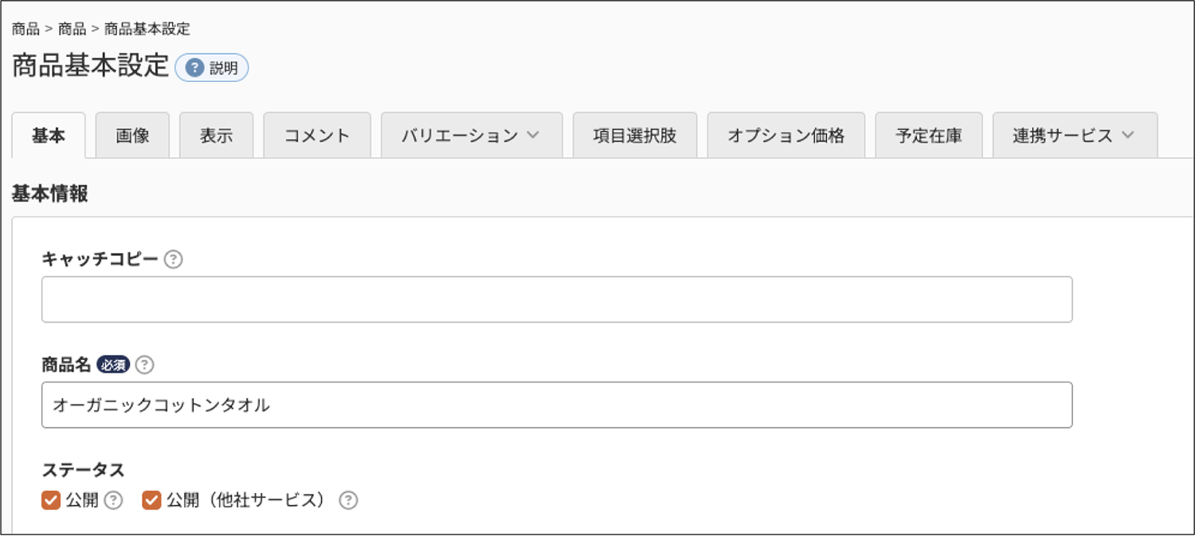Viewport: 1195px width, 536px height.
Task: Toggle the 公開(他社サービス) checkbox
Action: point(152,500)
